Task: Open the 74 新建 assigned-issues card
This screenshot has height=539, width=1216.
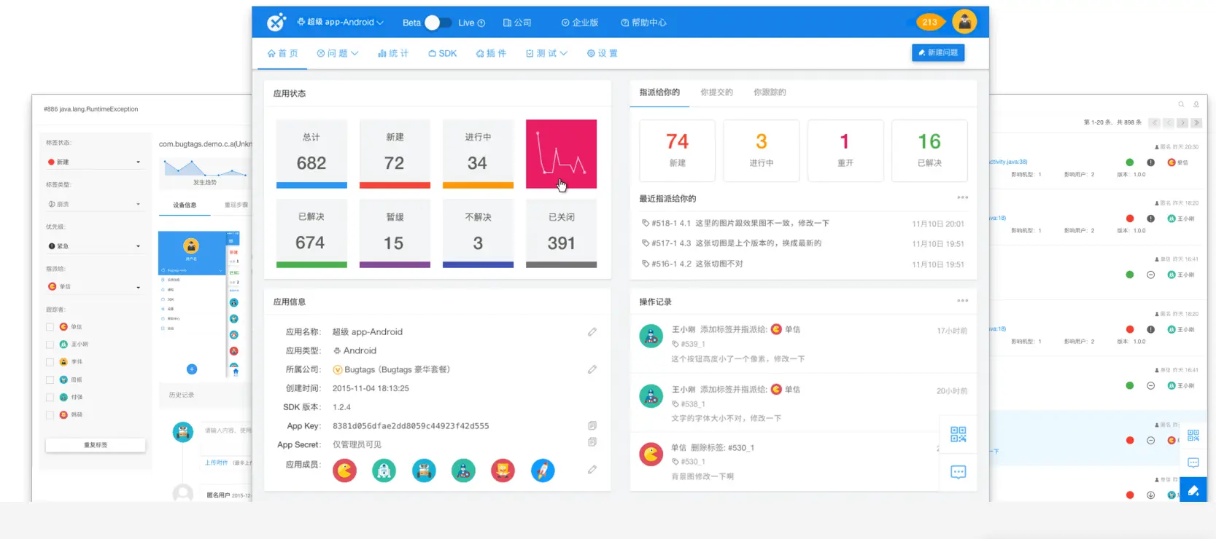Action: (677, 151)
